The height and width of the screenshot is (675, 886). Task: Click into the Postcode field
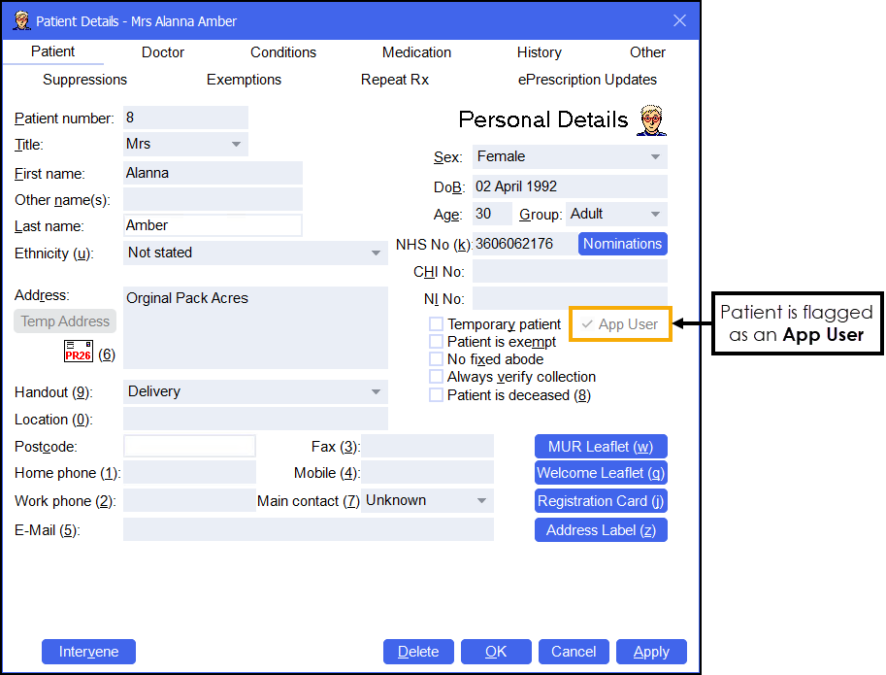click(189, 447)
